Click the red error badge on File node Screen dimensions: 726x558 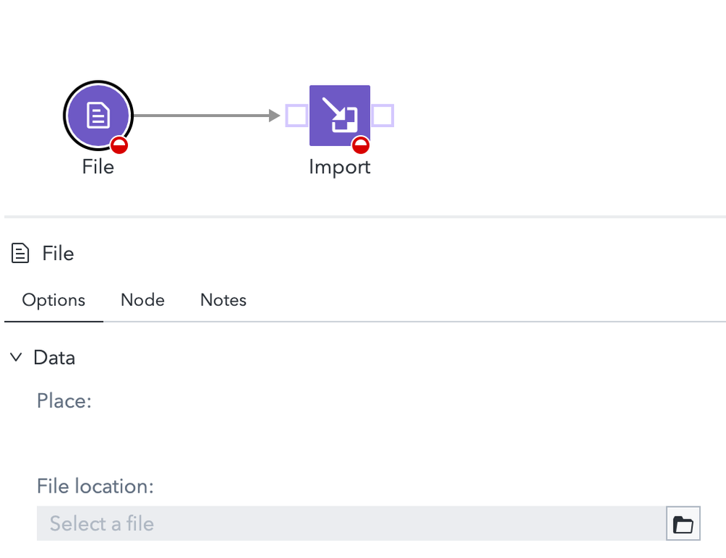(119, 145)
